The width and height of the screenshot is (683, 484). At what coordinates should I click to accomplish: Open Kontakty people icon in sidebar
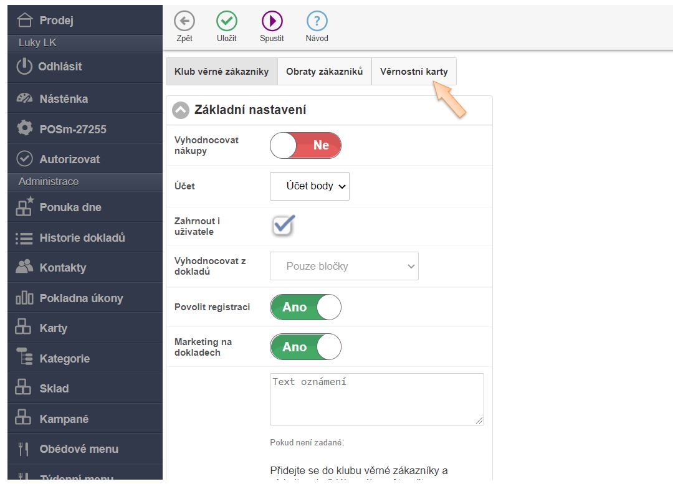point(24,267)
